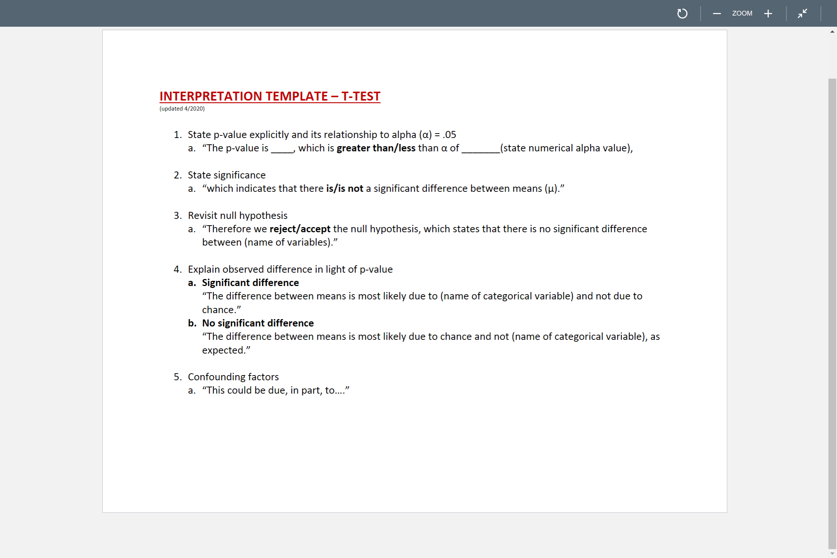Click the ZOOM label in the toolbar

pyautogui.click(x=742, y=13)
